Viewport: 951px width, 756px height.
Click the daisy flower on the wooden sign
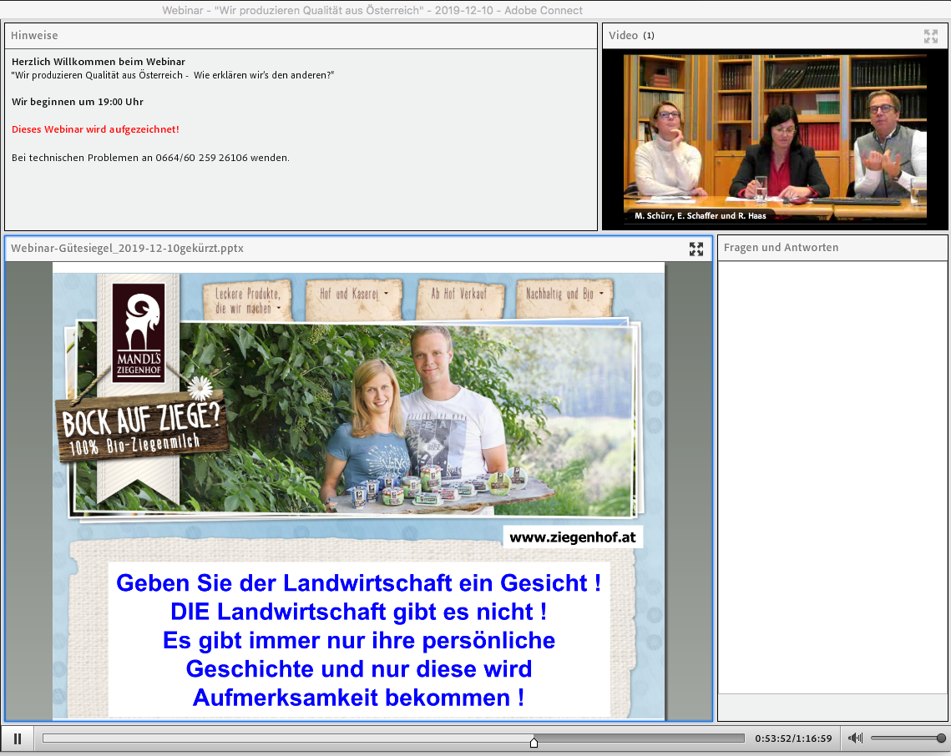[x=200, y=389]
